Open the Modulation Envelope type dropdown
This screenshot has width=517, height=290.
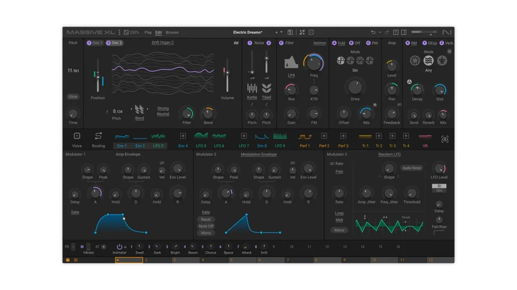tap(259, 154)
